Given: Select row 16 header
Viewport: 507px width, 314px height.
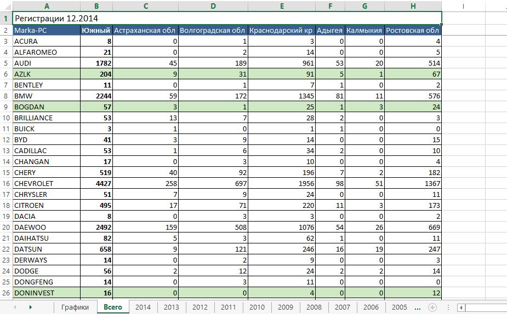Looking at the screenshot, I should click(6, 184).
